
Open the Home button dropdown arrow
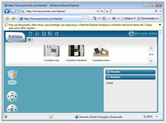tap(99, 18)
